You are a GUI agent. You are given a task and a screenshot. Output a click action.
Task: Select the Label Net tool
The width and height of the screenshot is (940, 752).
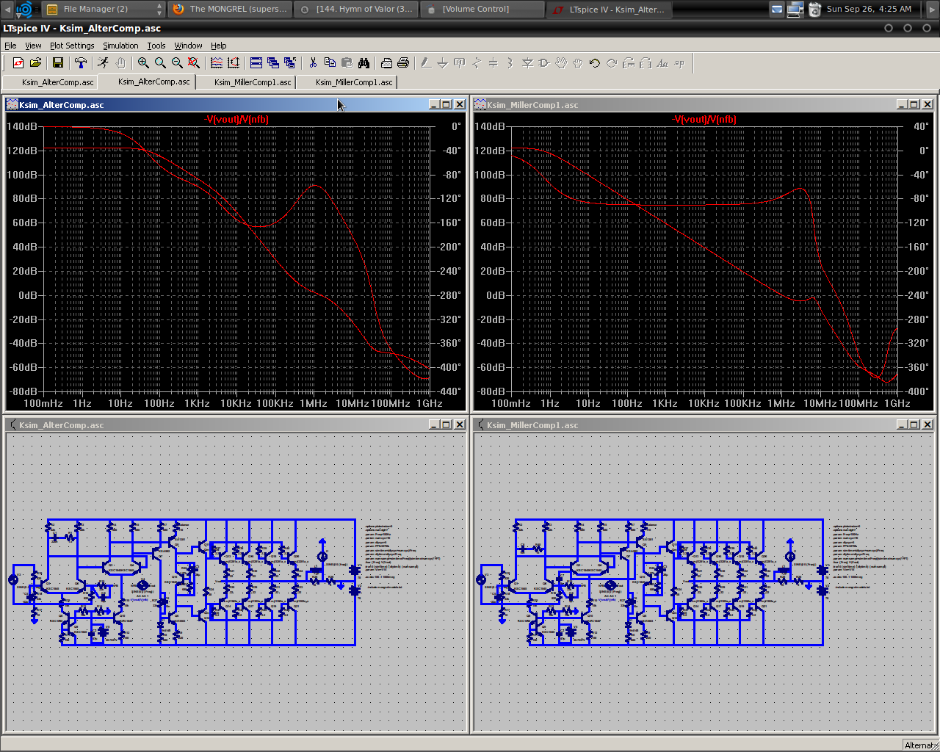460,63
